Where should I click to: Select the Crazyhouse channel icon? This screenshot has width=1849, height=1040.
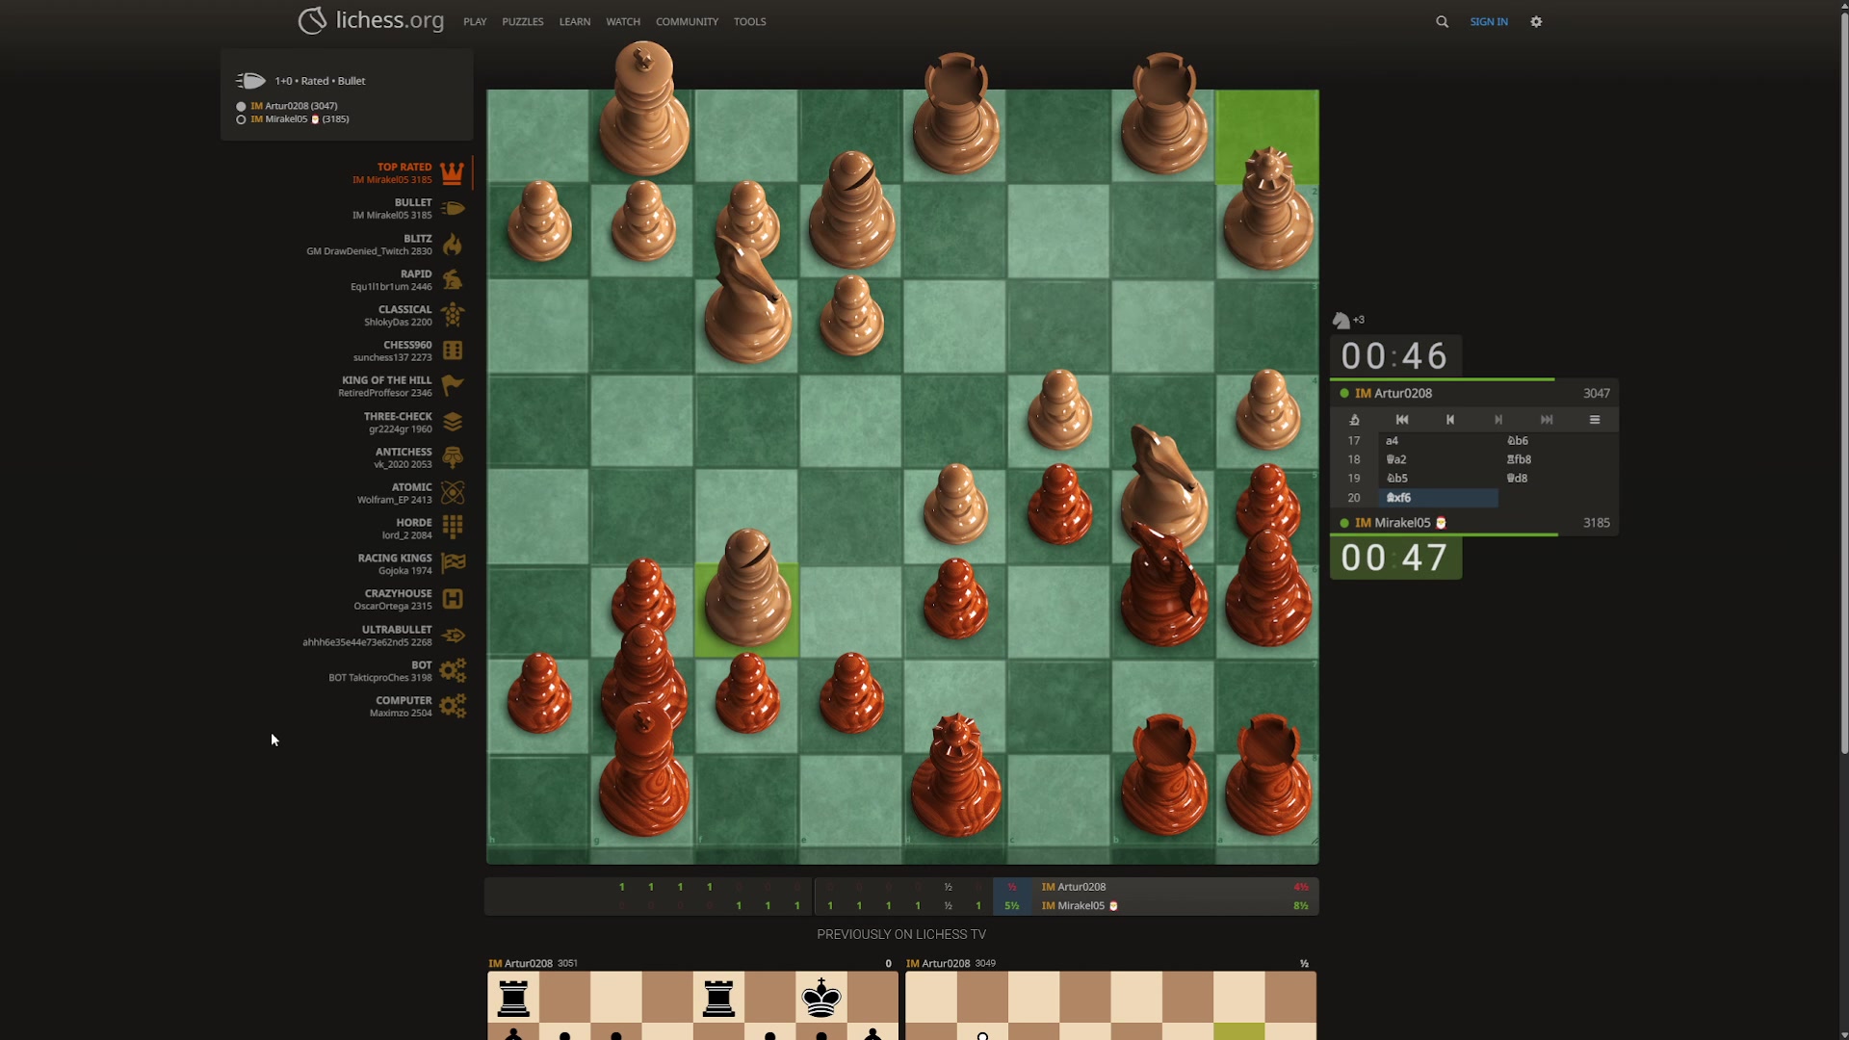pos(453,599)
